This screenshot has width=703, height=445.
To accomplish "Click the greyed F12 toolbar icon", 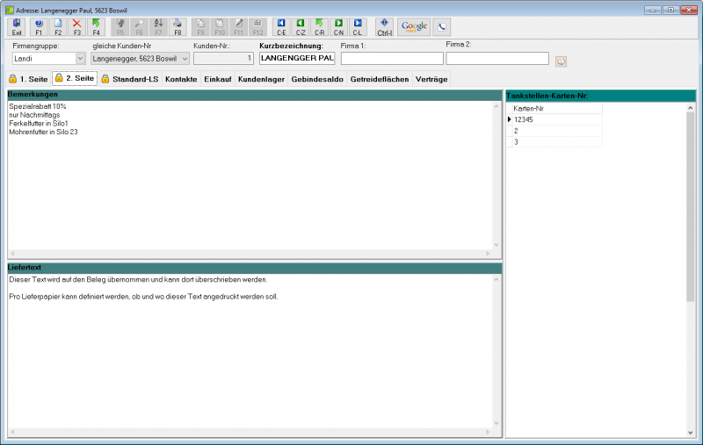I will (257, 27).
